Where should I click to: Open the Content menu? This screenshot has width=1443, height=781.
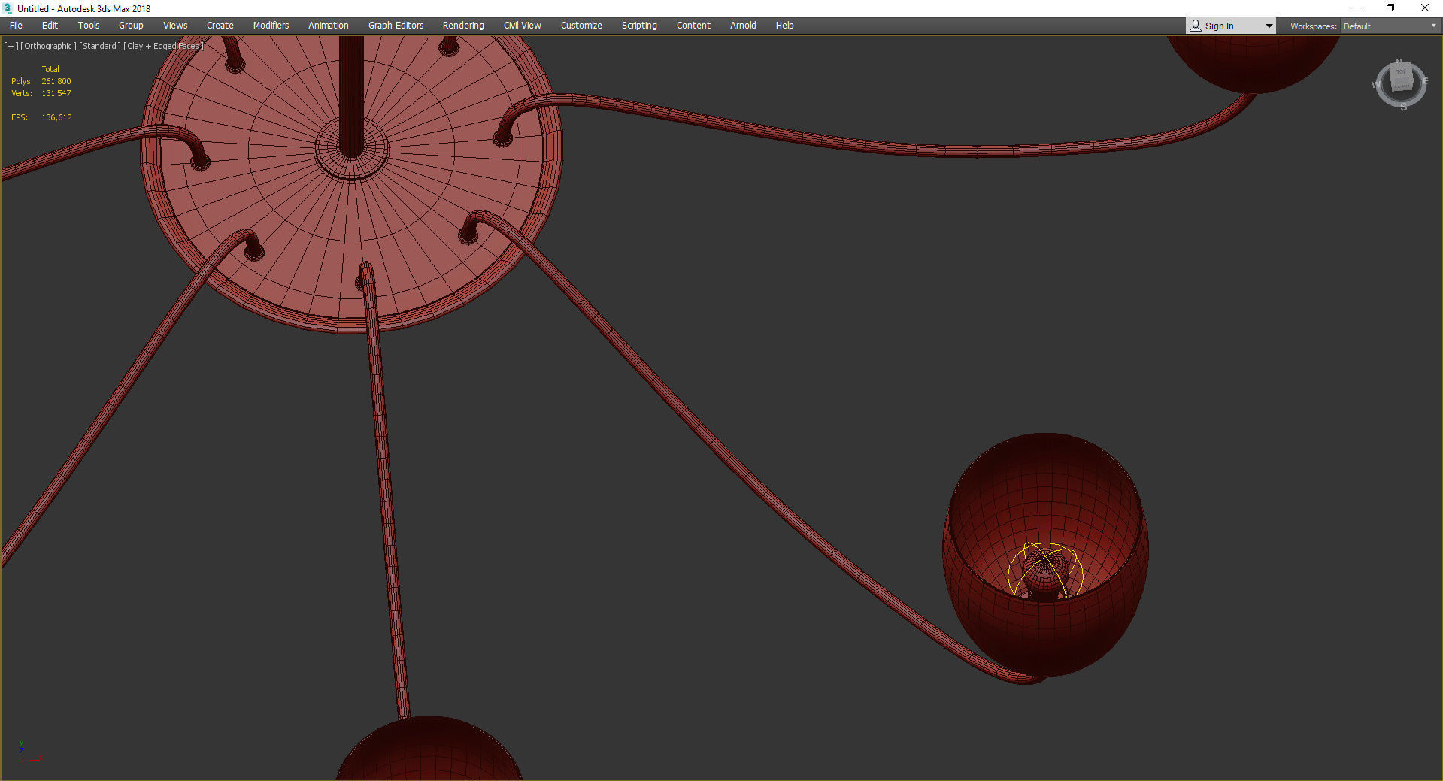693,26
